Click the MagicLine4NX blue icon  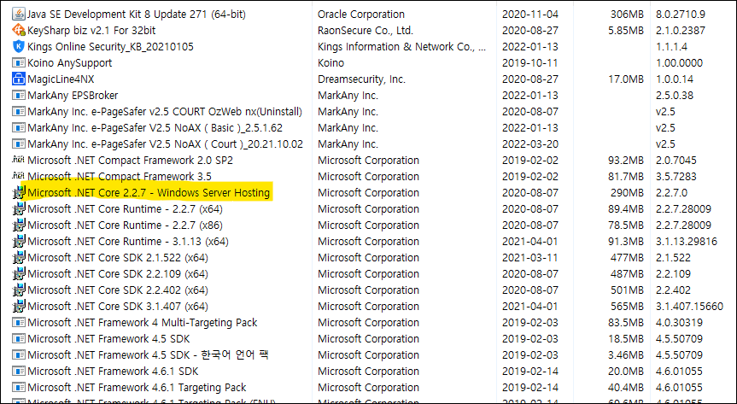click(x=19, y=79)
